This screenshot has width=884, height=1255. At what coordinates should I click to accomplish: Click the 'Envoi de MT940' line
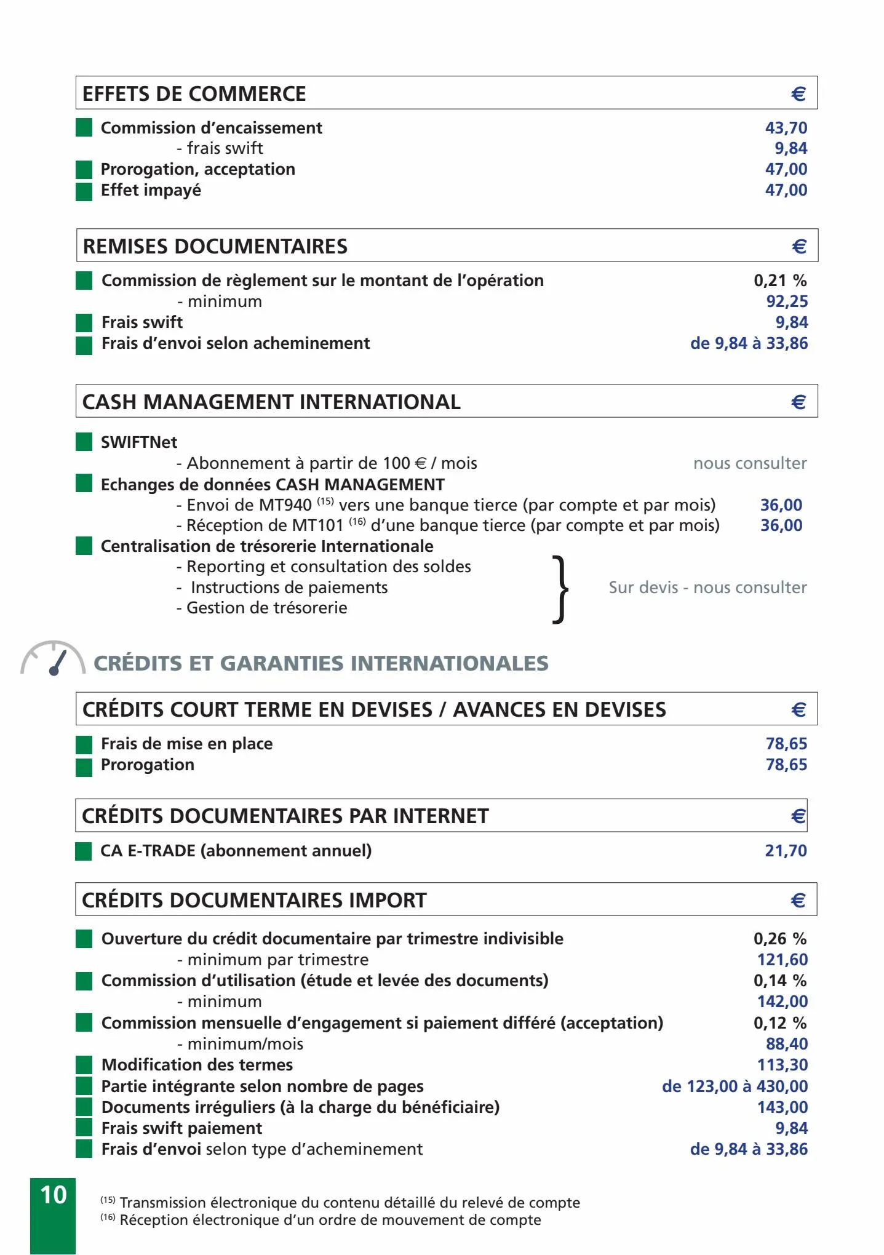pos(446,505)
